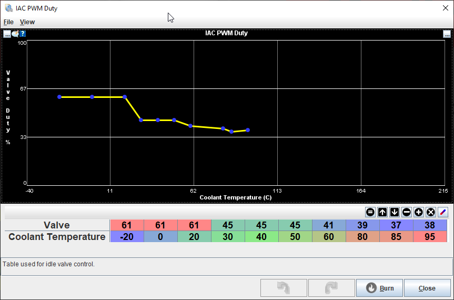Click the multiply (x) table icon
The height and width of the screenshot is (300, 454).
pyautogui.click(x=431, y=212)
